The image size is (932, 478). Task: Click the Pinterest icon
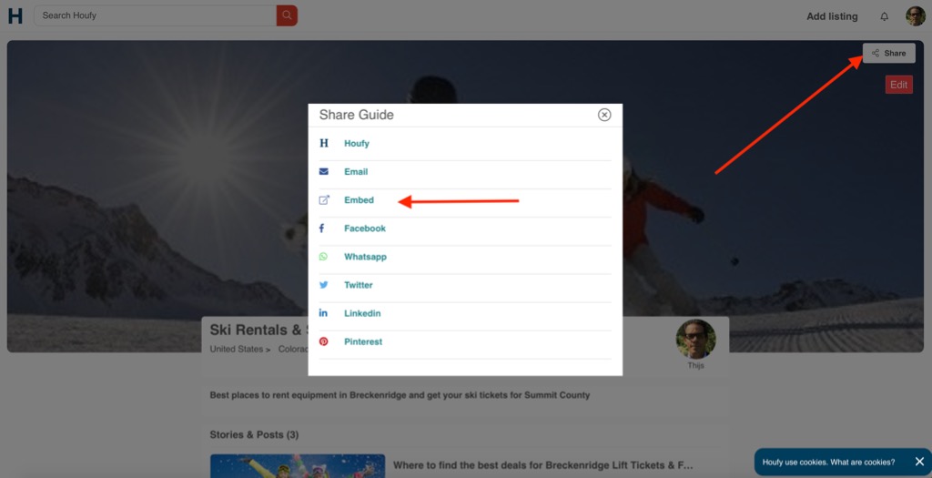click(324, 341)
